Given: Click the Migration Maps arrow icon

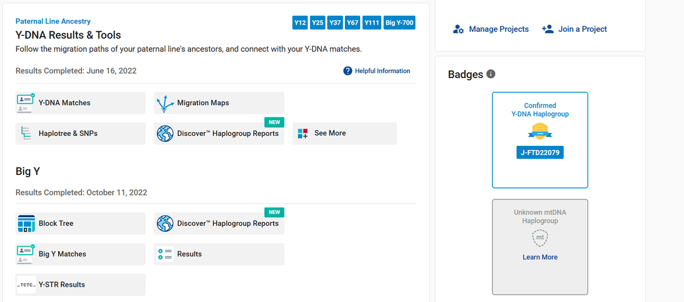Looking at the screenshot, I should [165, 103].
